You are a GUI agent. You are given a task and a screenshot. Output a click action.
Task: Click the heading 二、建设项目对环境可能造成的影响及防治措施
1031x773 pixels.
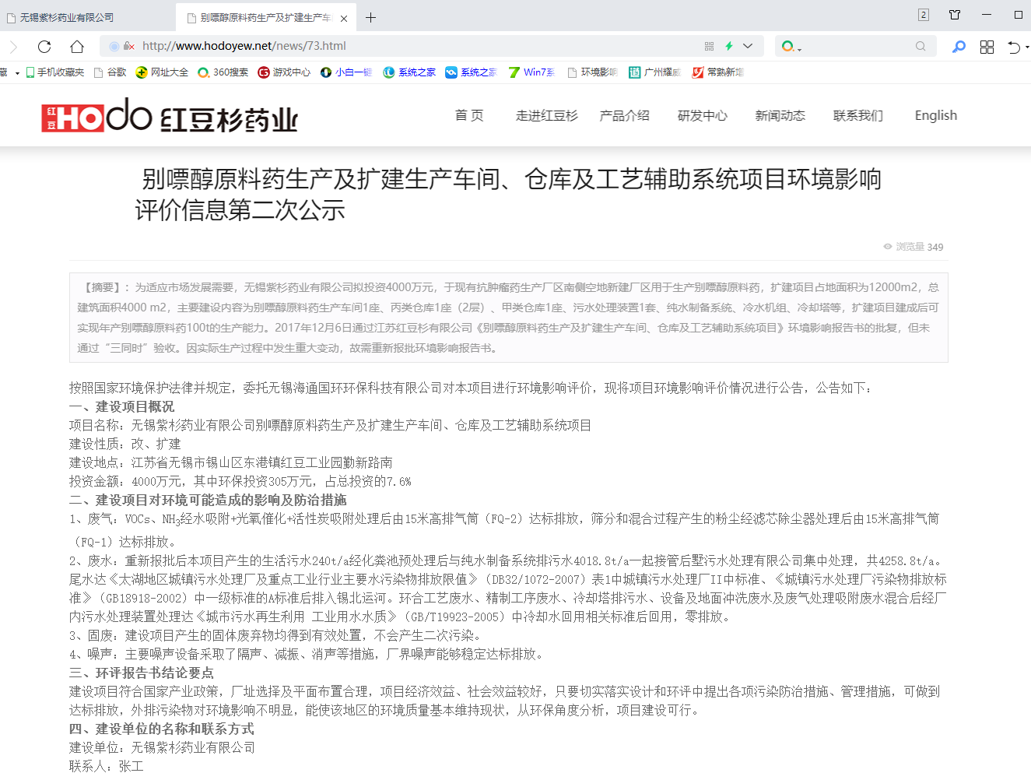tap(208, 500)
